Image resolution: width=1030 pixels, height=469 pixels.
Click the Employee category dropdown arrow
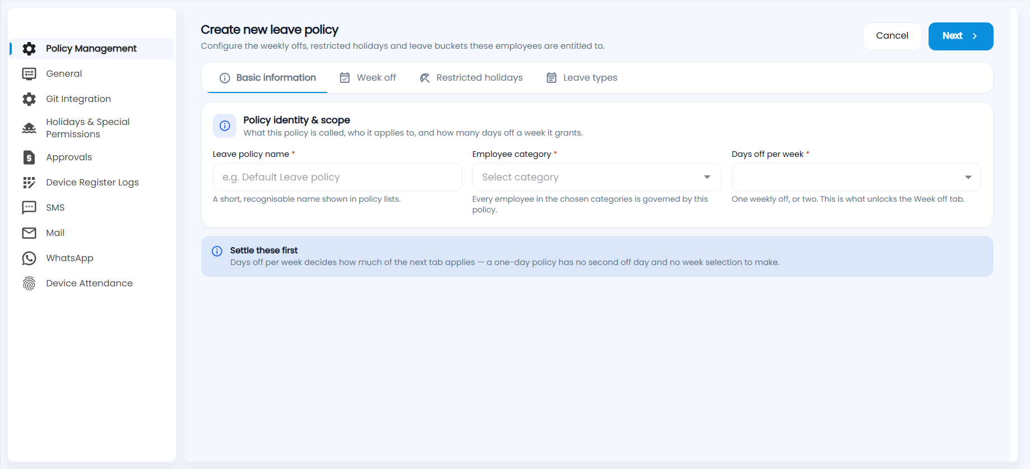click(x=707, y=177)
